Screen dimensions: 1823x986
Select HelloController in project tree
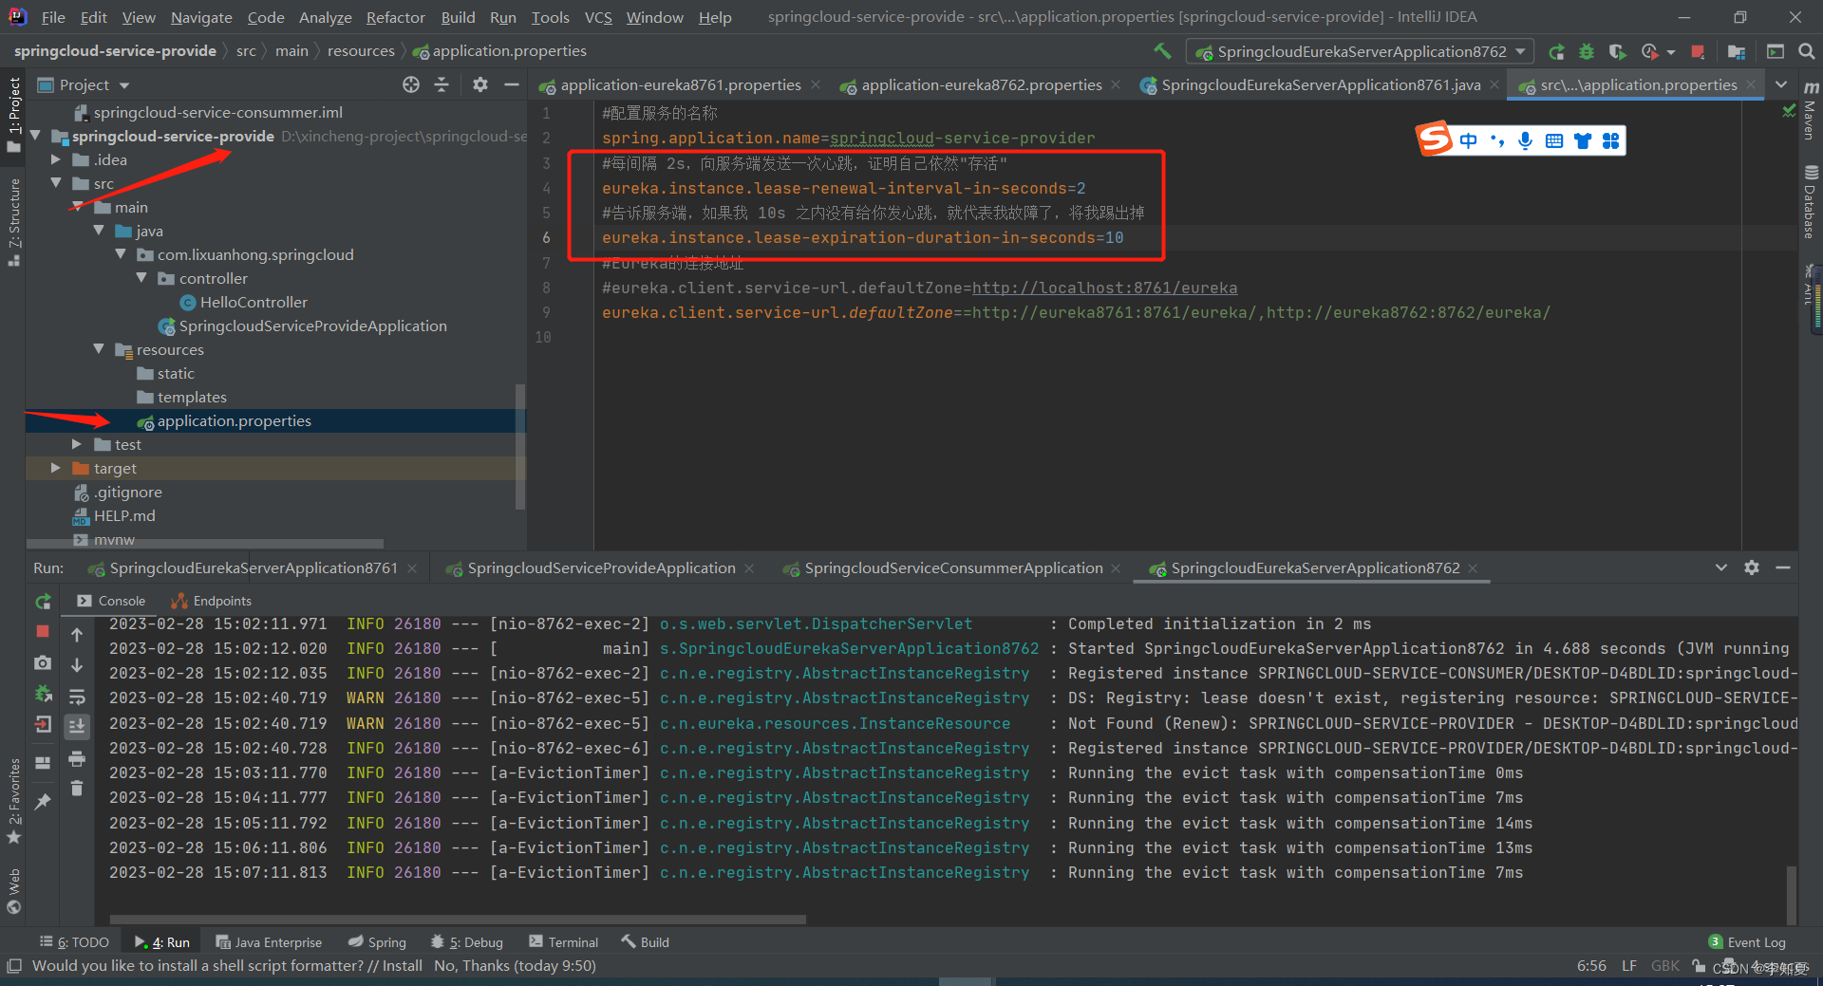click(x=254, y=302)
